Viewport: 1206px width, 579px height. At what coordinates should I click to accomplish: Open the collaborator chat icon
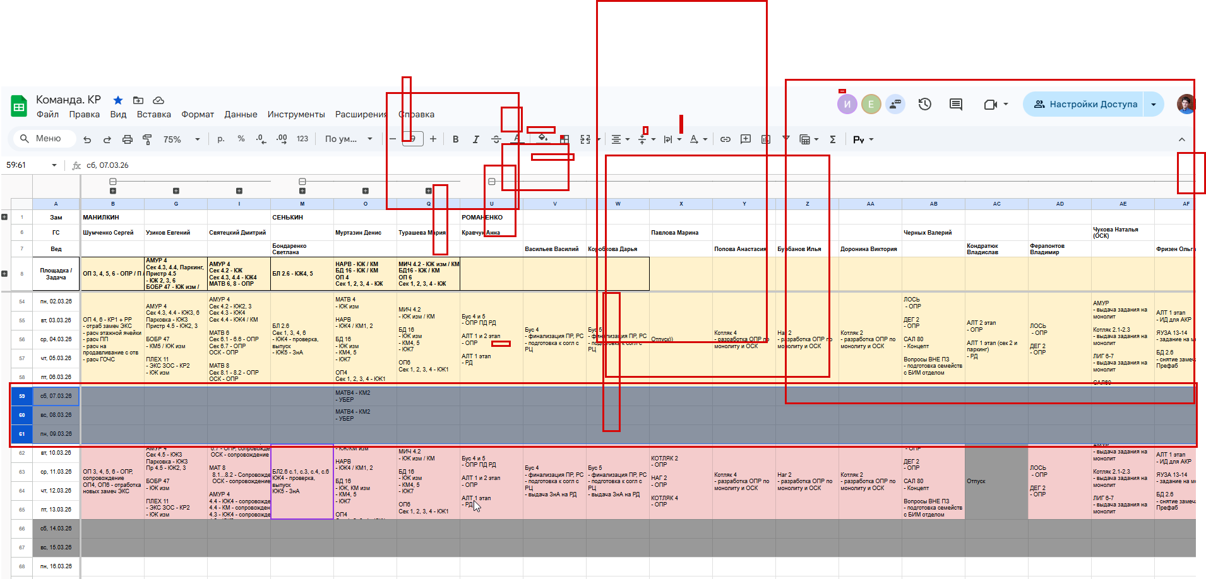pos(895,104)
